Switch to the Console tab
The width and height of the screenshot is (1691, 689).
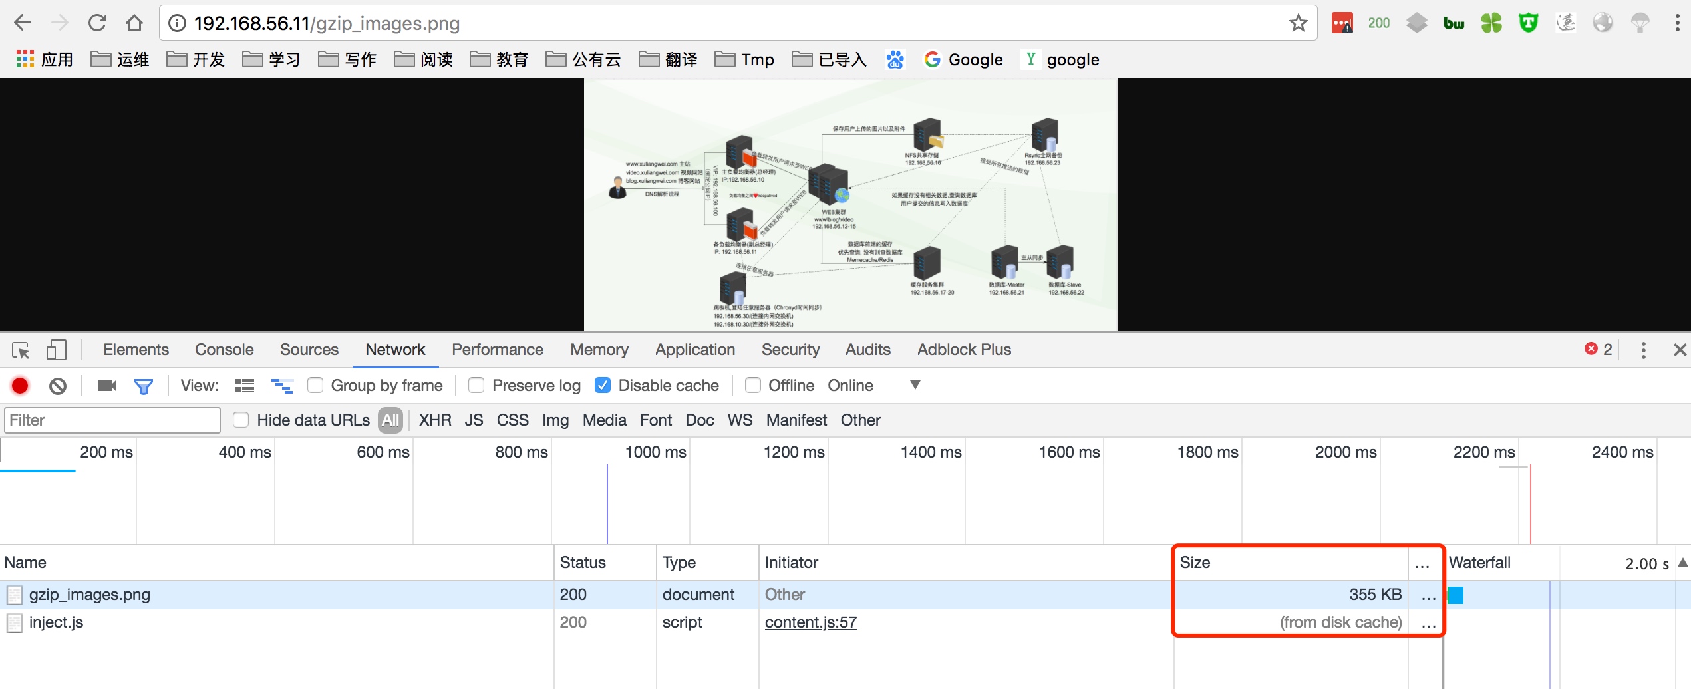click(x=224, y=350)
